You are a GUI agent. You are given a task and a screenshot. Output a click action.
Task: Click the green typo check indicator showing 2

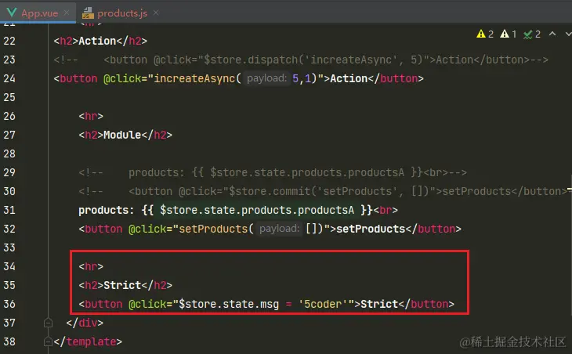(532, 34)
